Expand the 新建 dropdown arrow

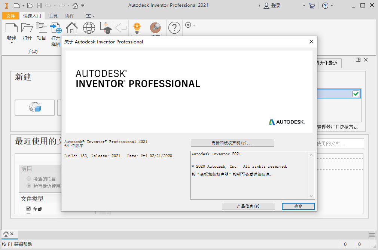pos(12,42)
